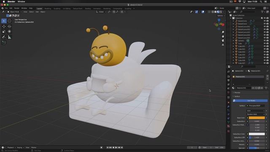Open the timeline Playback button

pyautogui.click(x=11, y=147)
